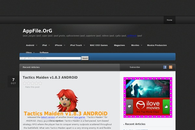Open the iPod Touch category menu

click(76, 45)
